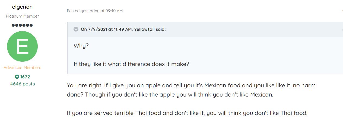
Task: Collapse the Yellowtail quote with chevron icon
Action: coord(76,29)
